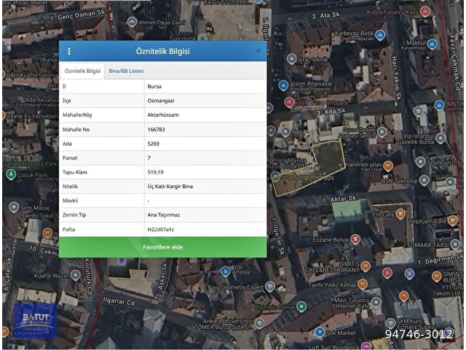466x350 pixels.
Task: Click the Tarihi Yıldız Kebap pin
Action: tap(363, 284)
